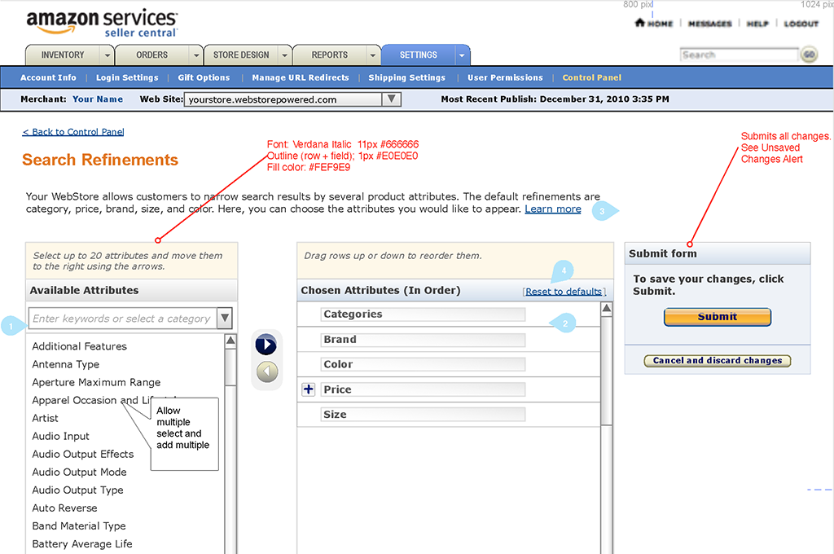The width and height of the screenshot is (834, 554).
Task: Select Auto Reverse attribute
Action: [x=65, y=508]
